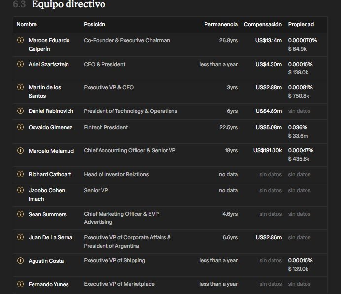Click the Compensación column header

pos(263,24)
